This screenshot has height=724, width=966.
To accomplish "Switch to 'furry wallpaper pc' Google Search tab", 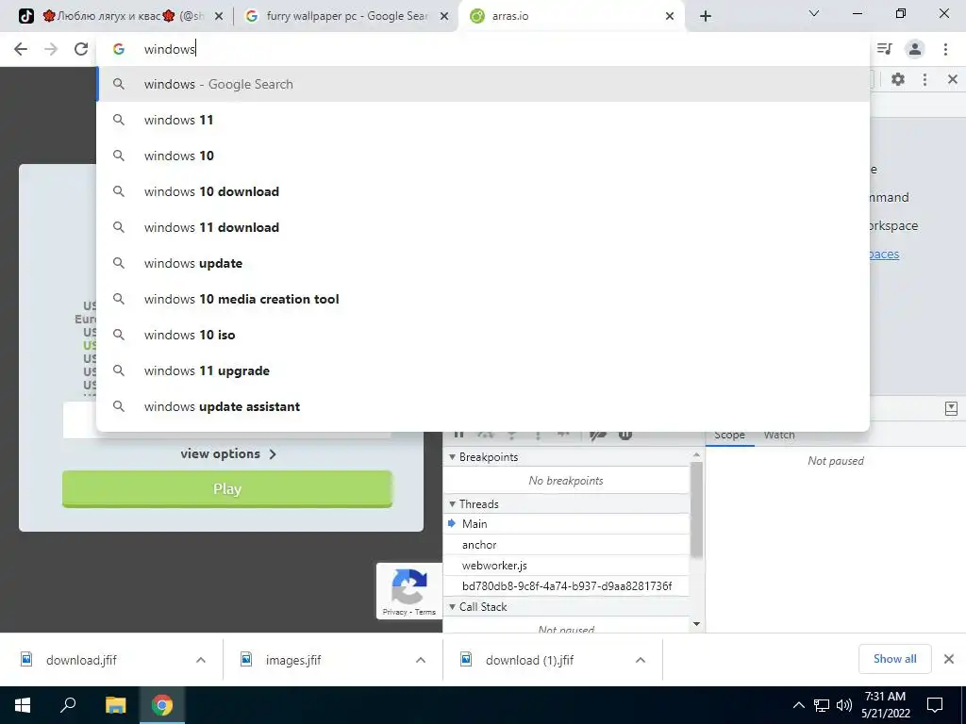I will 345,16.
